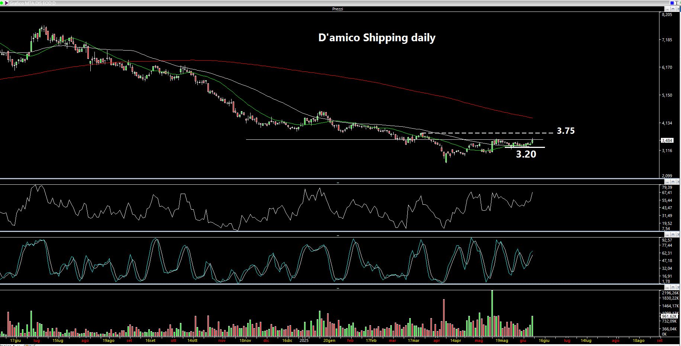Click the current volume tag 961,62K
This screenshot has height=346, width=681.
pyautogui.click(x=669, y=316)
